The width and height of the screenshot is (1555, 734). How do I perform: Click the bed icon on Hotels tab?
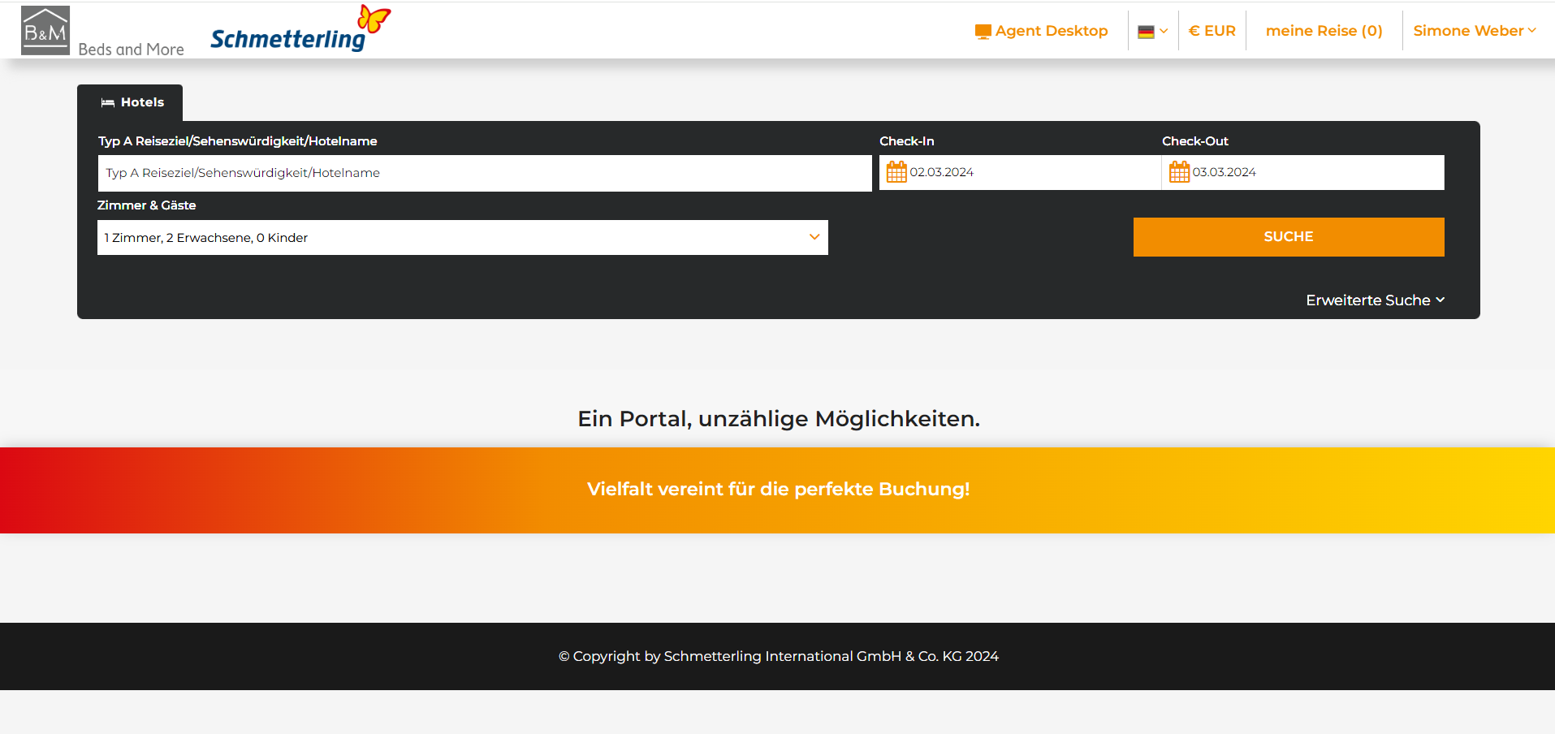tap(107, 103)
